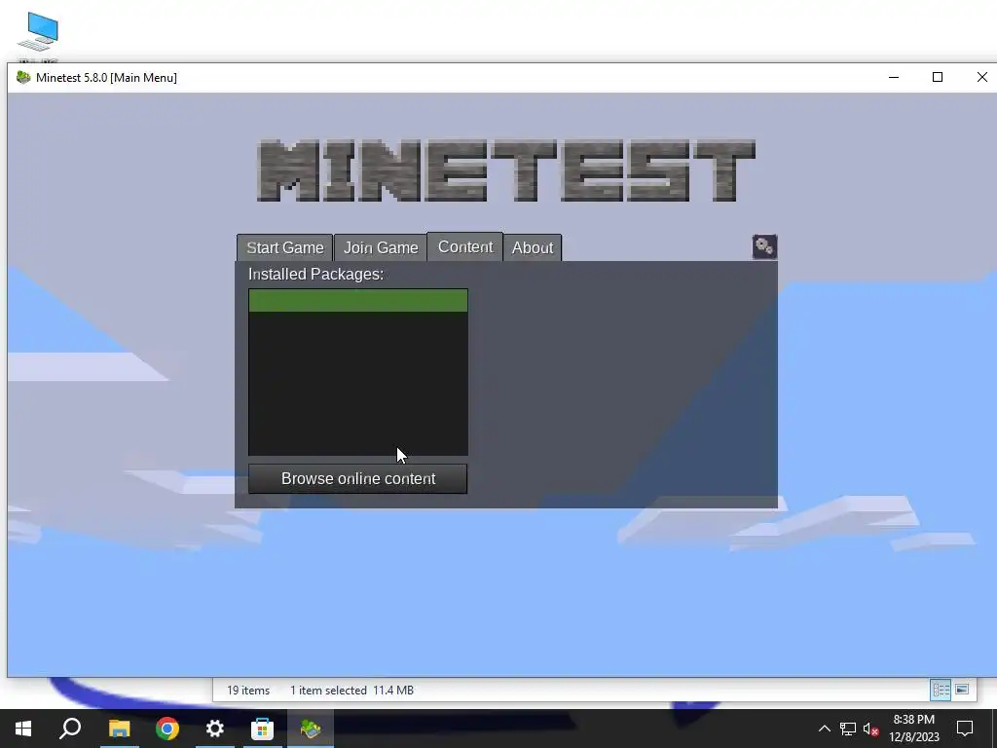Click Minetest taskbar icon
The width and height of the screenshot is (997, 748).
pos(311,729)
